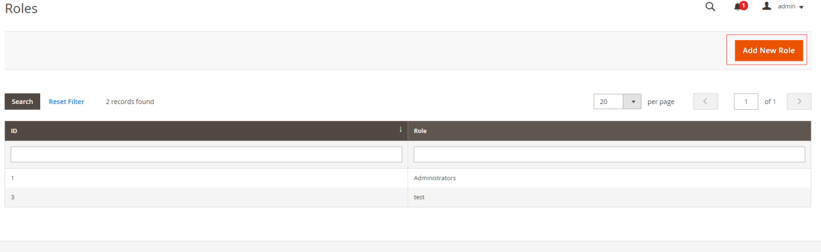
Task: Open the Administrators role row
Action: 408,178
